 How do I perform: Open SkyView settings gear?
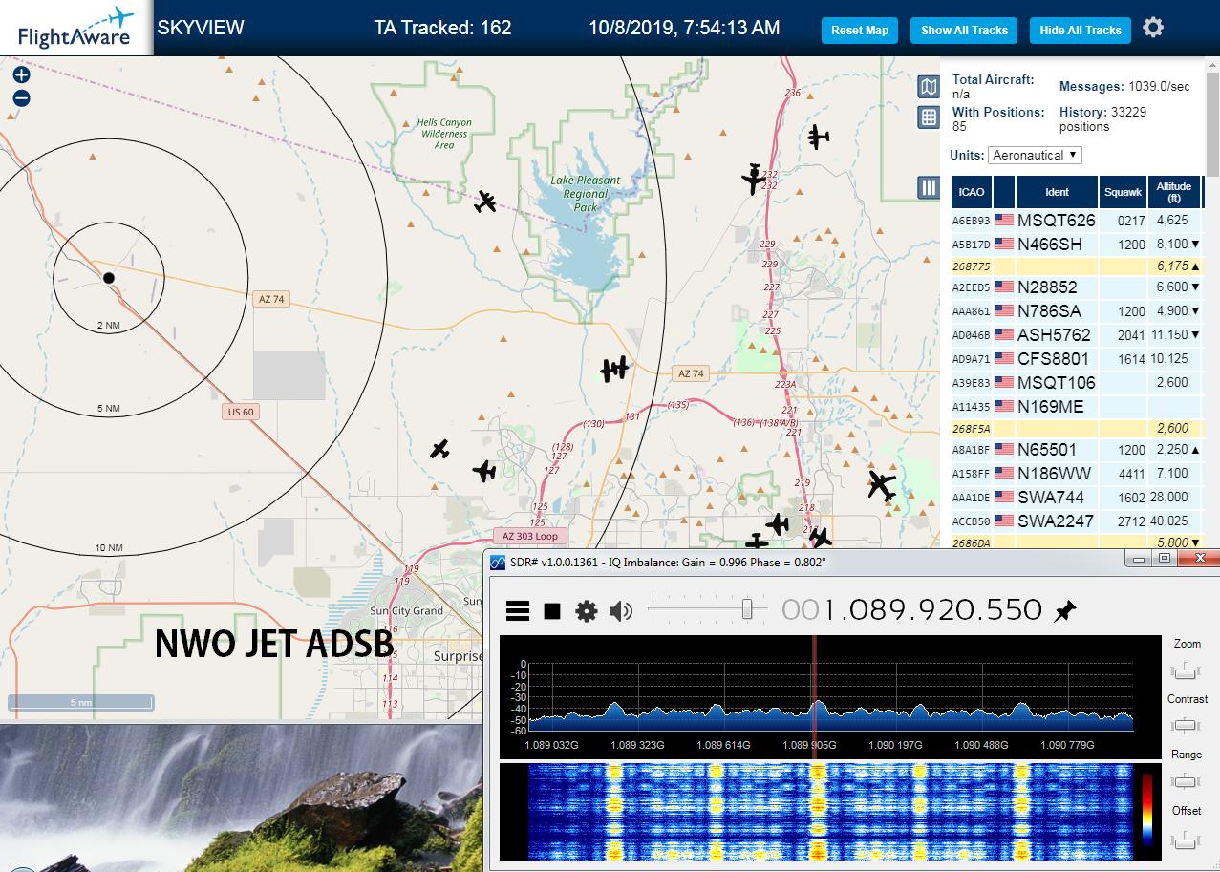(1153, 28)
